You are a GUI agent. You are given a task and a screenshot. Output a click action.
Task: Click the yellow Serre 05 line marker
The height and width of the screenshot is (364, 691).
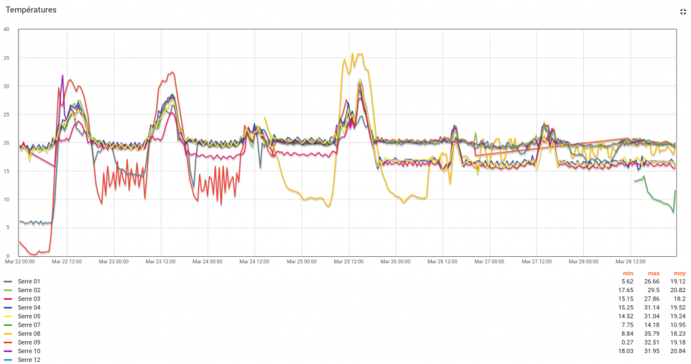(8, 316)
